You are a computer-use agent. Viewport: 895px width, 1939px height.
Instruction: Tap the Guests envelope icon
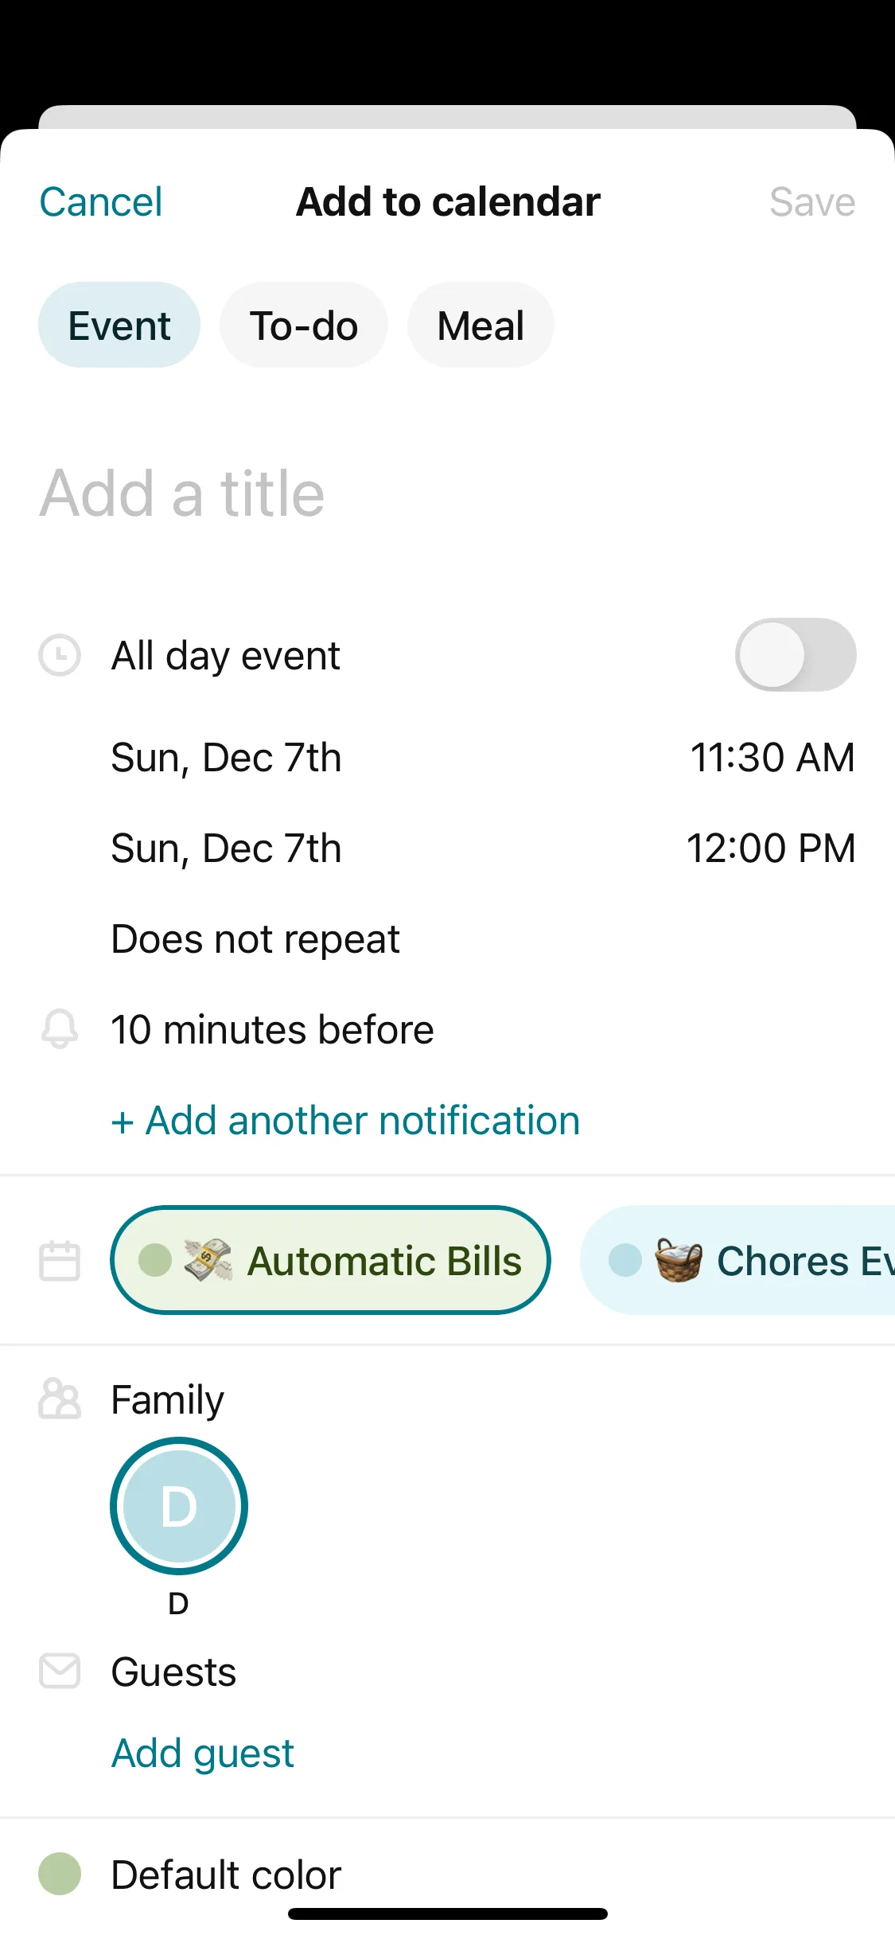pos(60,1671)
